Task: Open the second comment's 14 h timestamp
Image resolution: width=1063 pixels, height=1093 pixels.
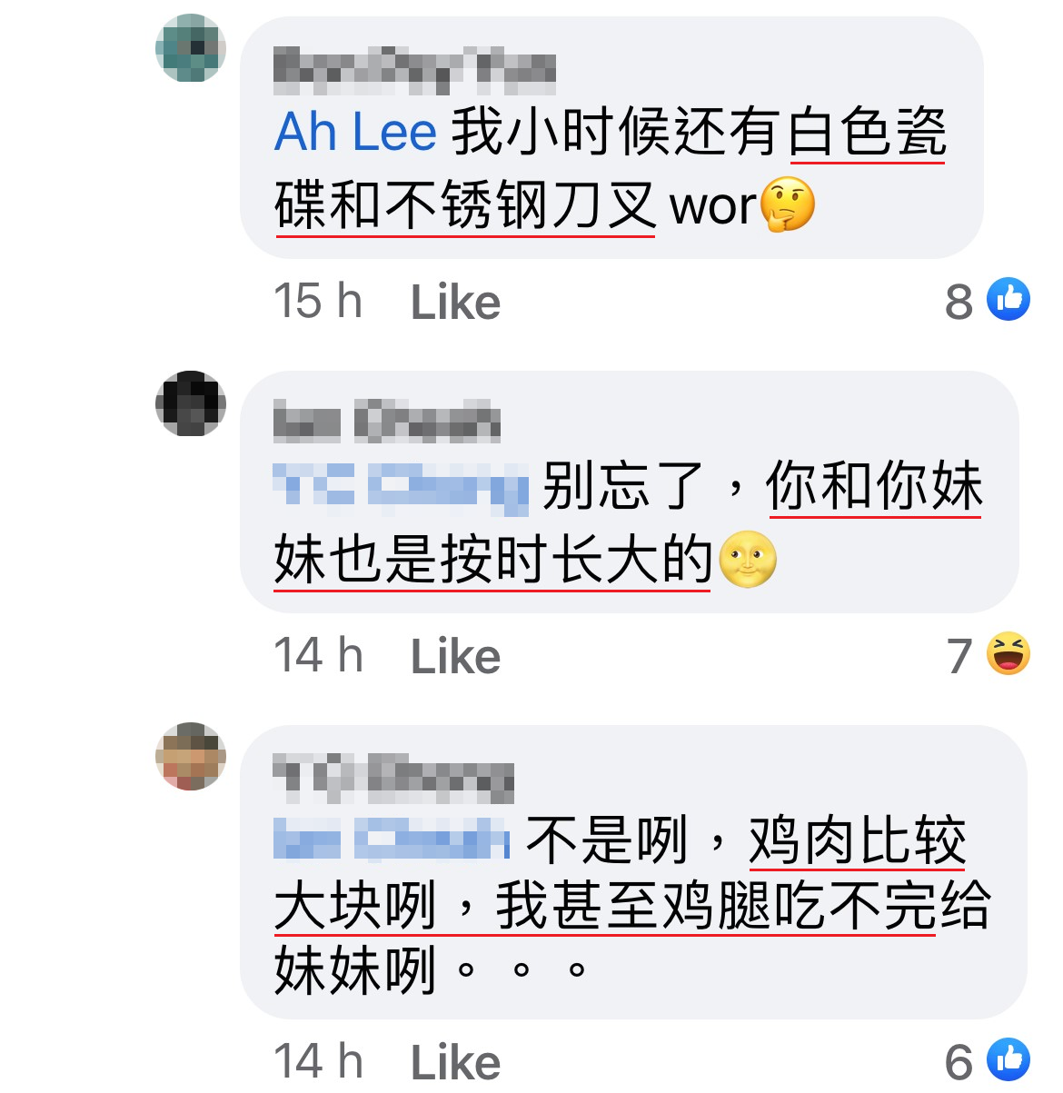Action: (318, 656)
